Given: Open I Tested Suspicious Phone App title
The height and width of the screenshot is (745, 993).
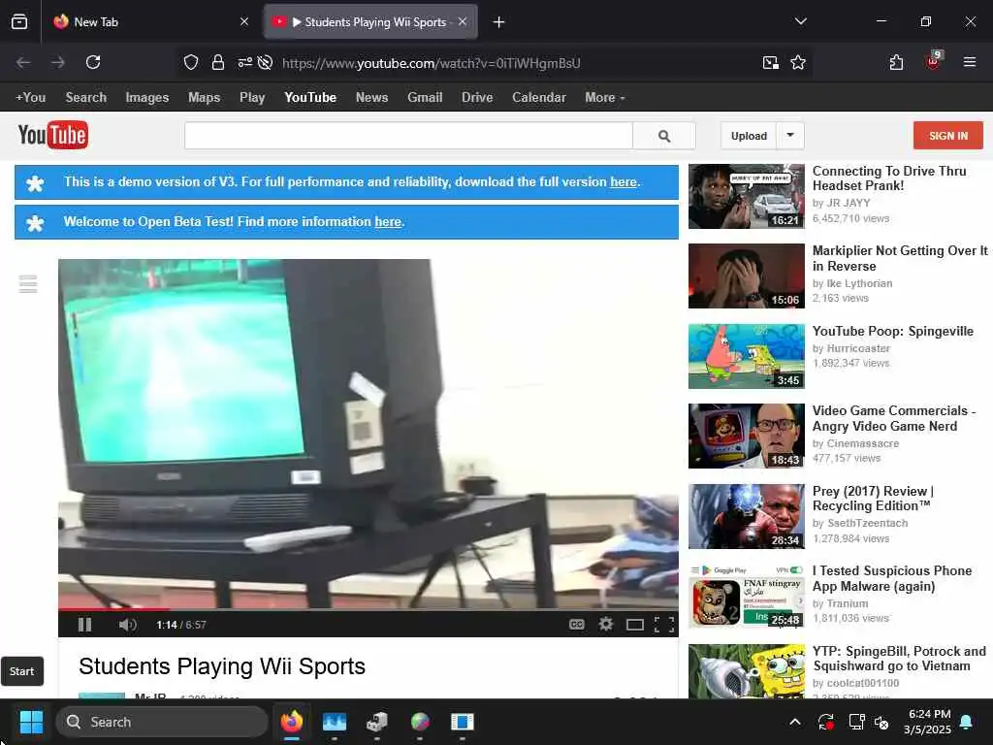Looking at the screenshot, I should click(x=892, y=578).
